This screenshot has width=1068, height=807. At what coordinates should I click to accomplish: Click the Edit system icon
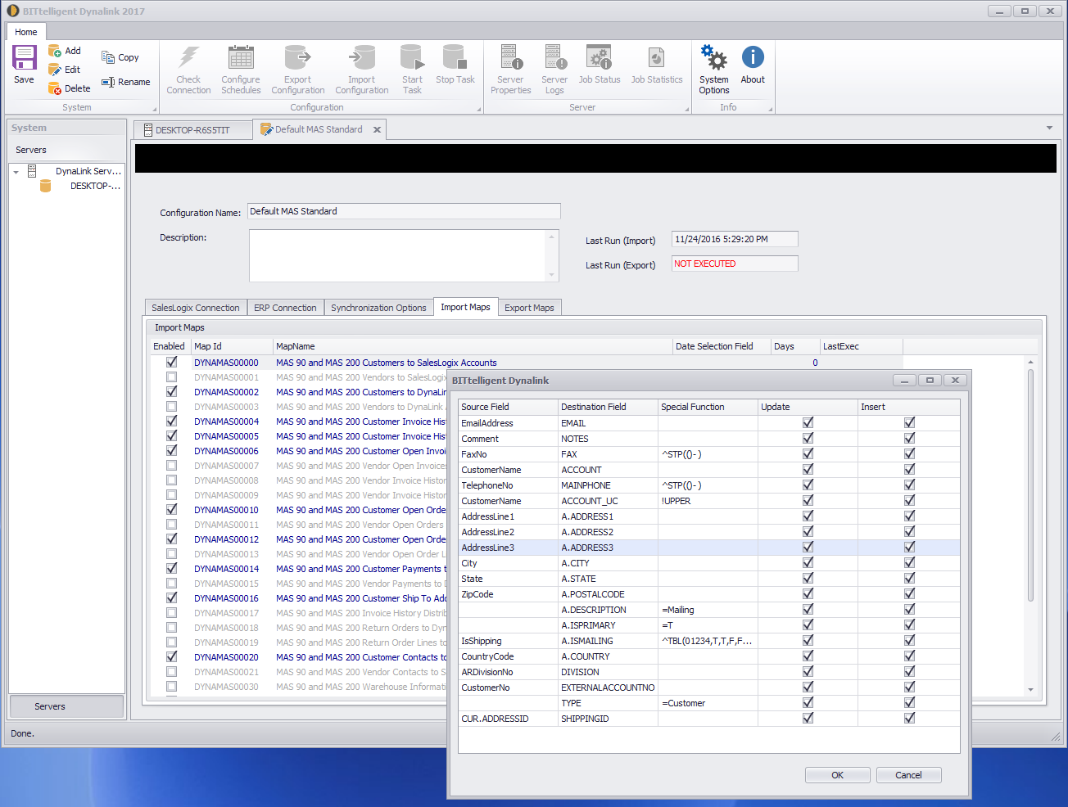55,70
